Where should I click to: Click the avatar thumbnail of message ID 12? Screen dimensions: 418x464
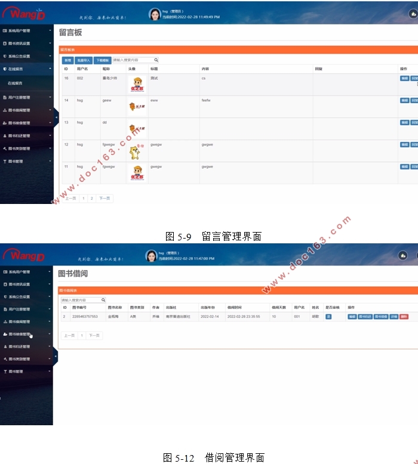tap(137, 151)
